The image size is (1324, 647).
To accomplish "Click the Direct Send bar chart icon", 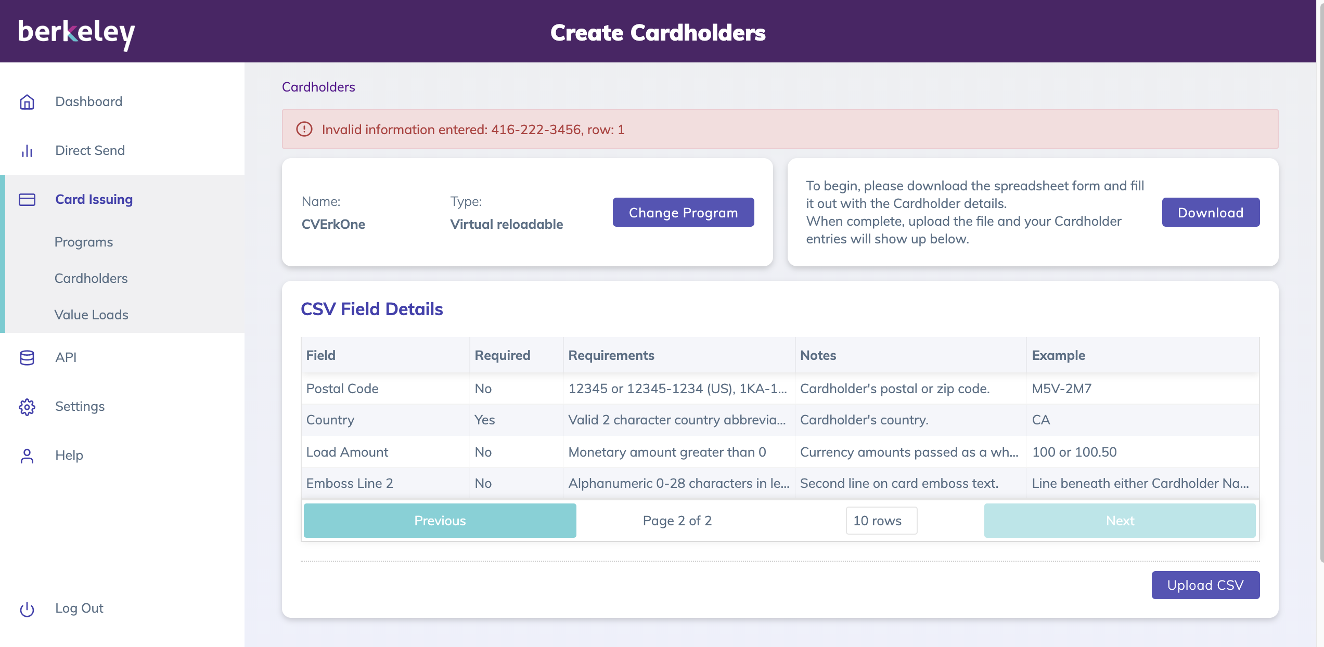I will click(x=27, y=151).
